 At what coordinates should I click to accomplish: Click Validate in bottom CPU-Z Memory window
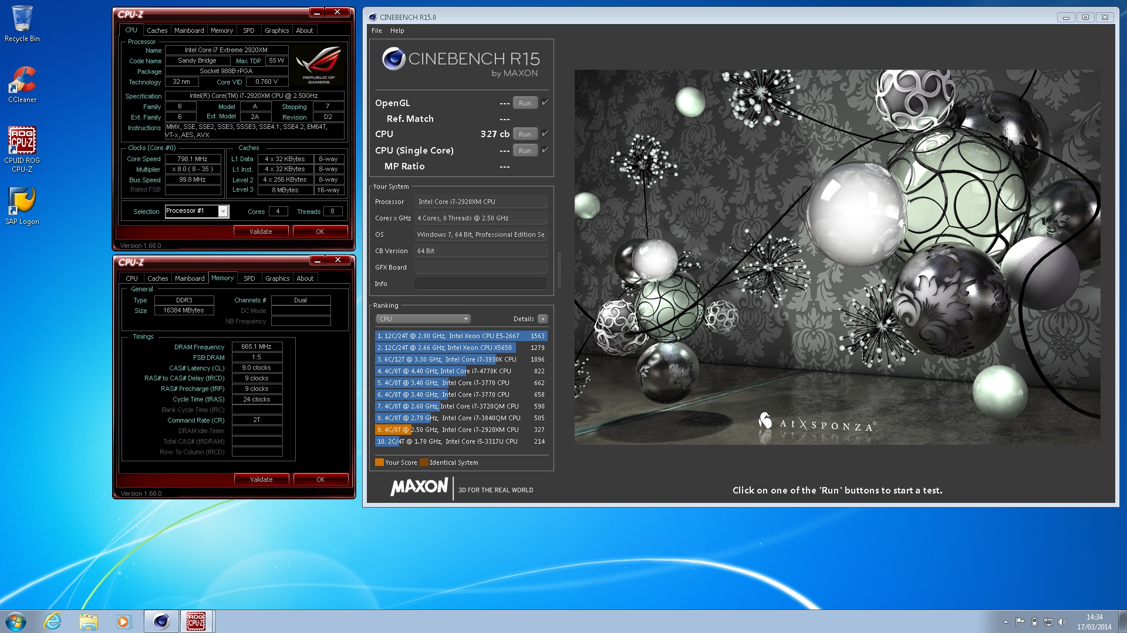pyautogui.click(x=261, y=479)
